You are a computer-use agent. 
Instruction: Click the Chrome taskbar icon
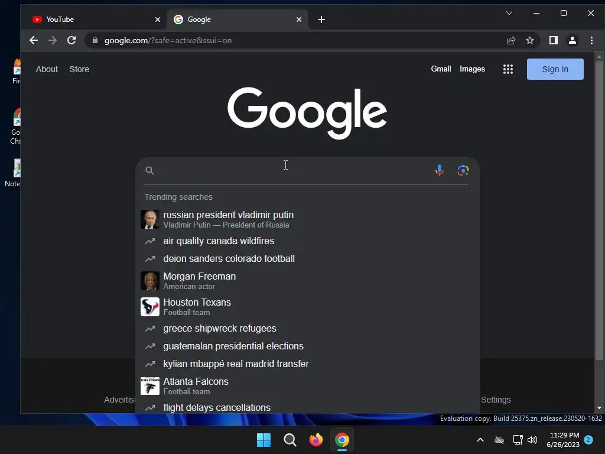point(342,440)
